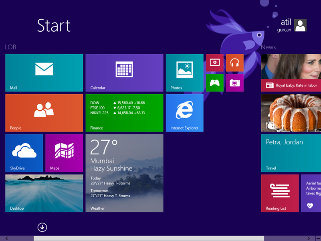This screenshot has width=321, height=241.
Task: Click the scrollbar left arrow
Action: pyautogui.click(x=7, y=238)
